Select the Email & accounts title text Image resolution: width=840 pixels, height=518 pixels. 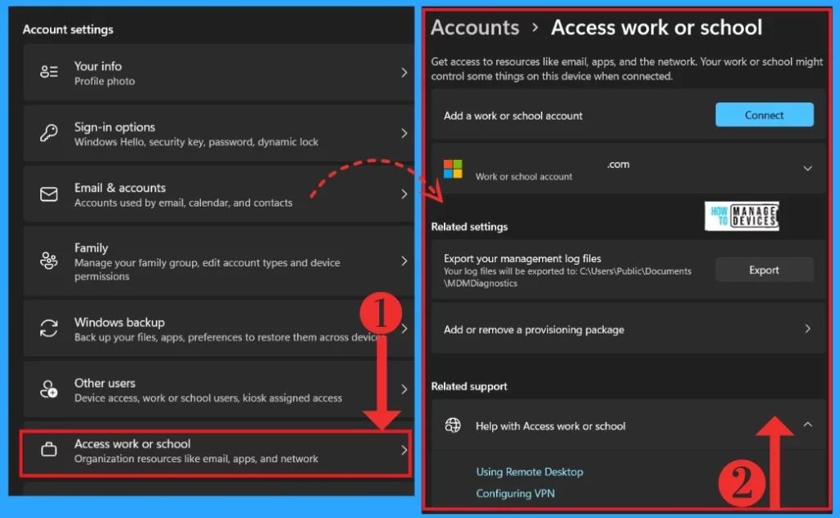[x=120, y=188]
